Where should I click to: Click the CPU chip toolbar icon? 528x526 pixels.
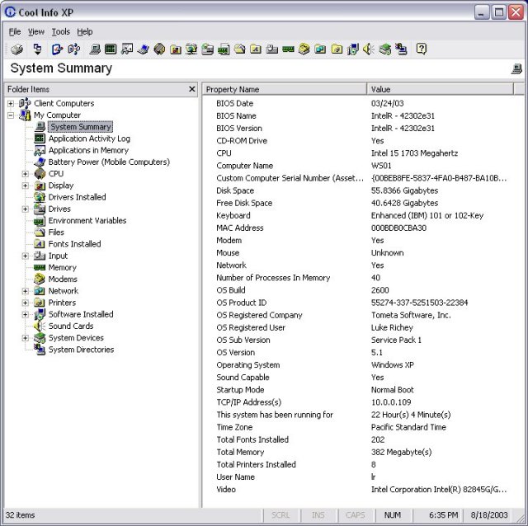159,49
